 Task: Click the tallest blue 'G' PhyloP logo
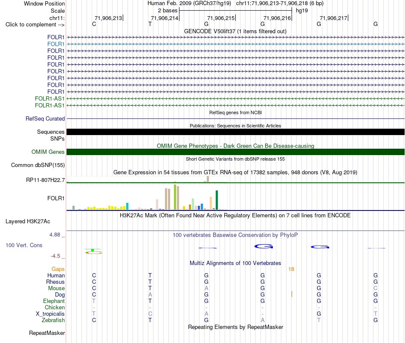pos(264,246)
